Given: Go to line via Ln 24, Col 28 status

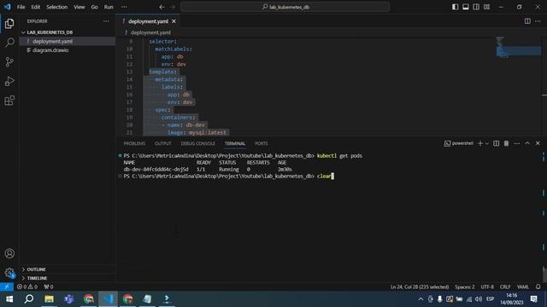Looking at the screenshot, I should coord(420,287).
